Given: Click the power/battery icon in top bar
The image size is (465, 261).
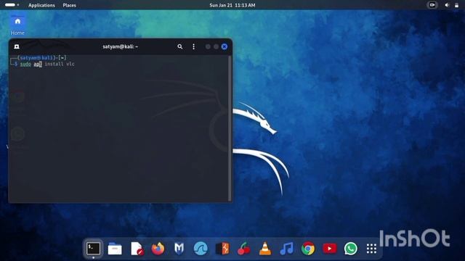Looking at the screenshot, I should pos(457,5).
